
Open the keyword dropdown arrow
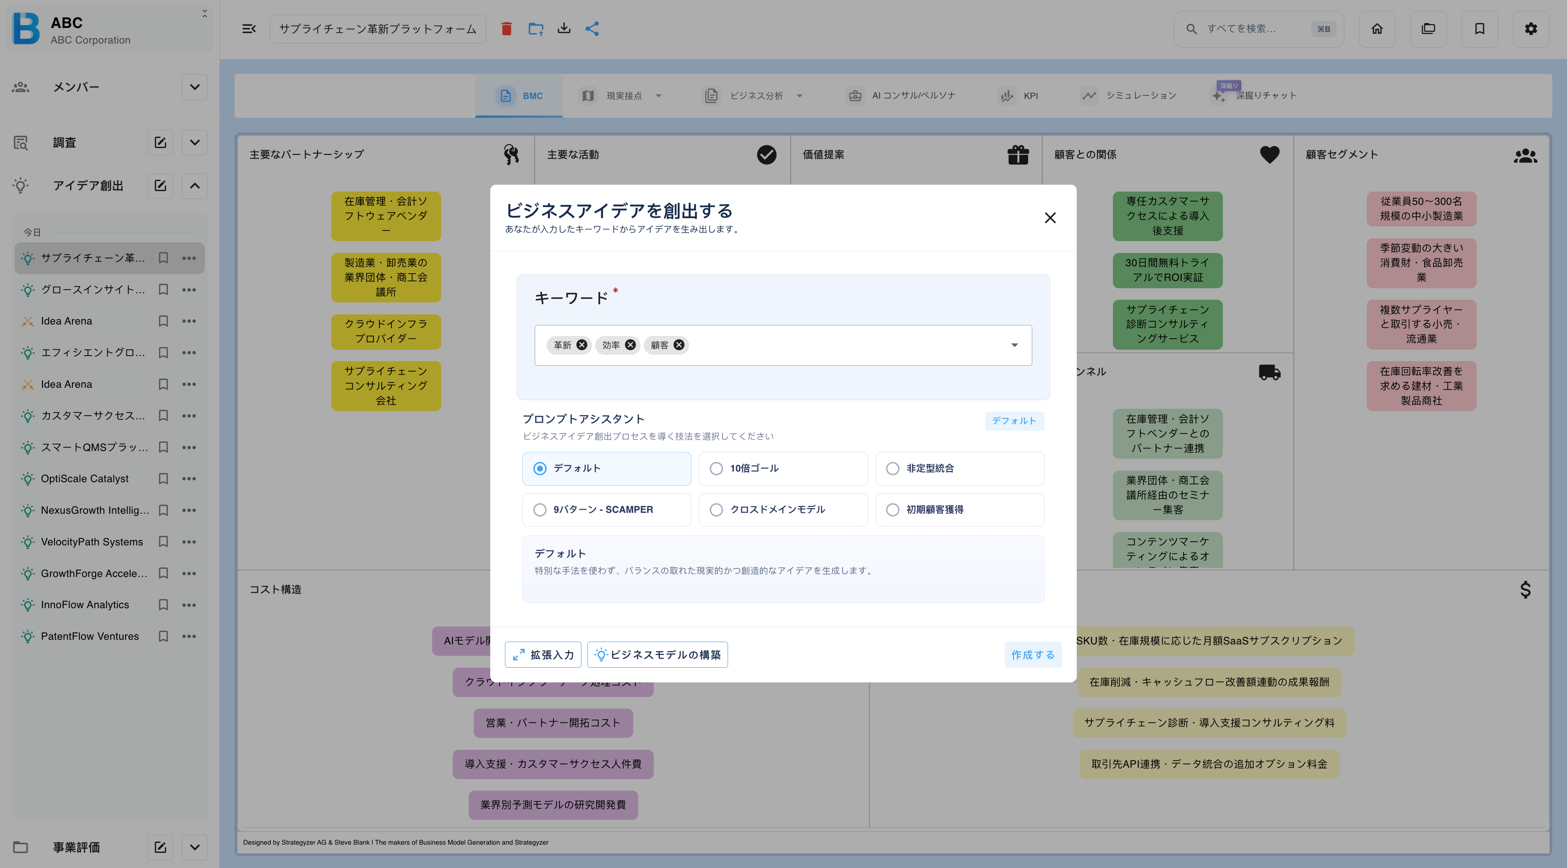point(1014,345)
